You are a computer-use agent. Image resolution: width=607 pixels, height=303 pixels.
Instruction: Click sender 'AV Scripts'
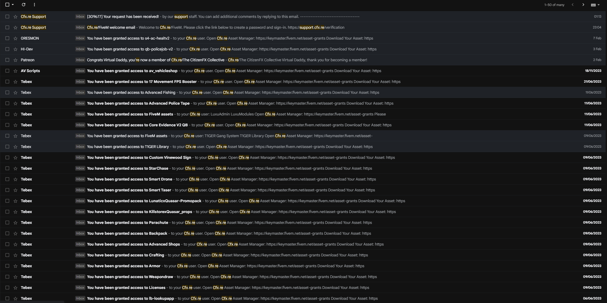(30, 71)
